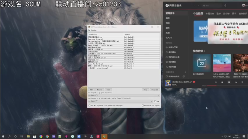Toggle the Use Mic Injector checkbox
The height and width of the screenshot is (139, 248).
tap(90, 105)
